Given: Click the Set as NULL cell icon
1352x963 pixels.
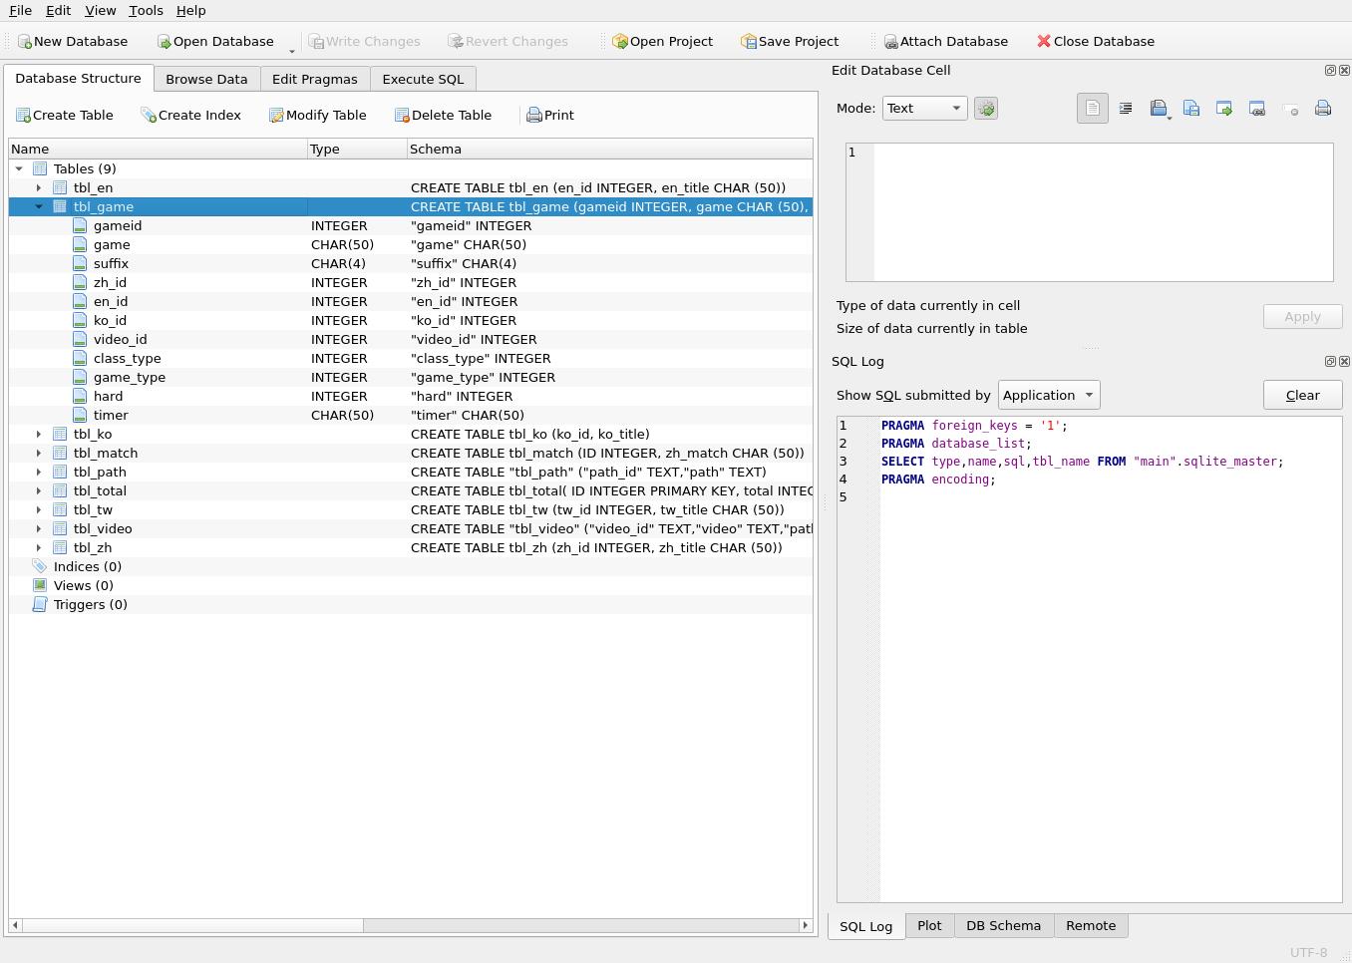Looking at the screenshot, I should coord(1290,109).
